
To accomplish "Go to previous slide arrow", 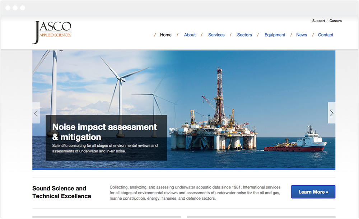I will click(36, 113).
